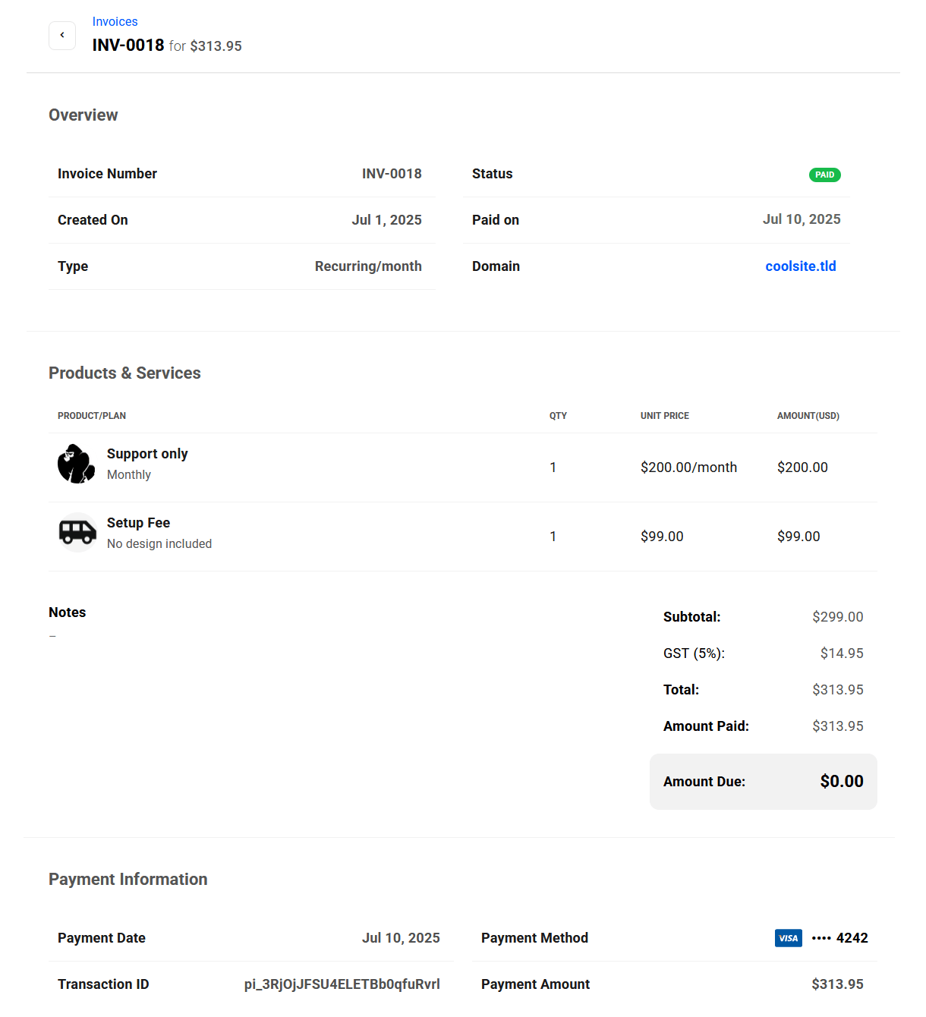The image size is (926, 1017).
Task: Click the UNIT PRICE column header
Action: [x=664, y=416]
